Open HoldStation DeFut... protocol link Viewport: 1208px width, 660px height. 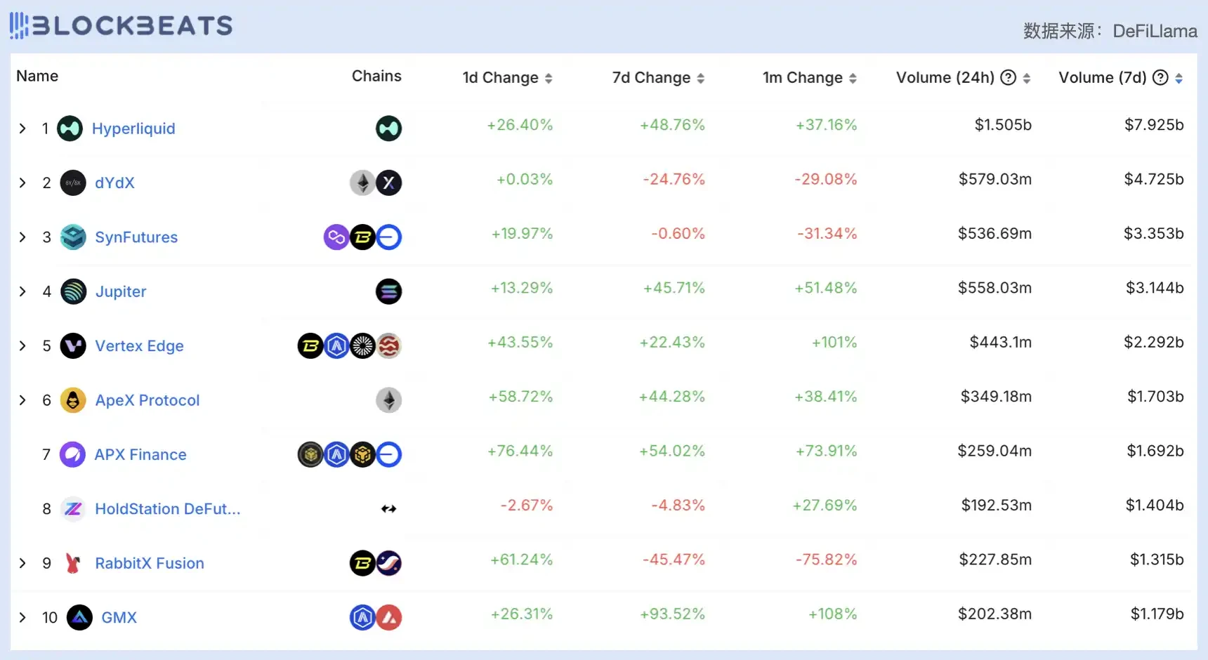[x=167, y=509]
